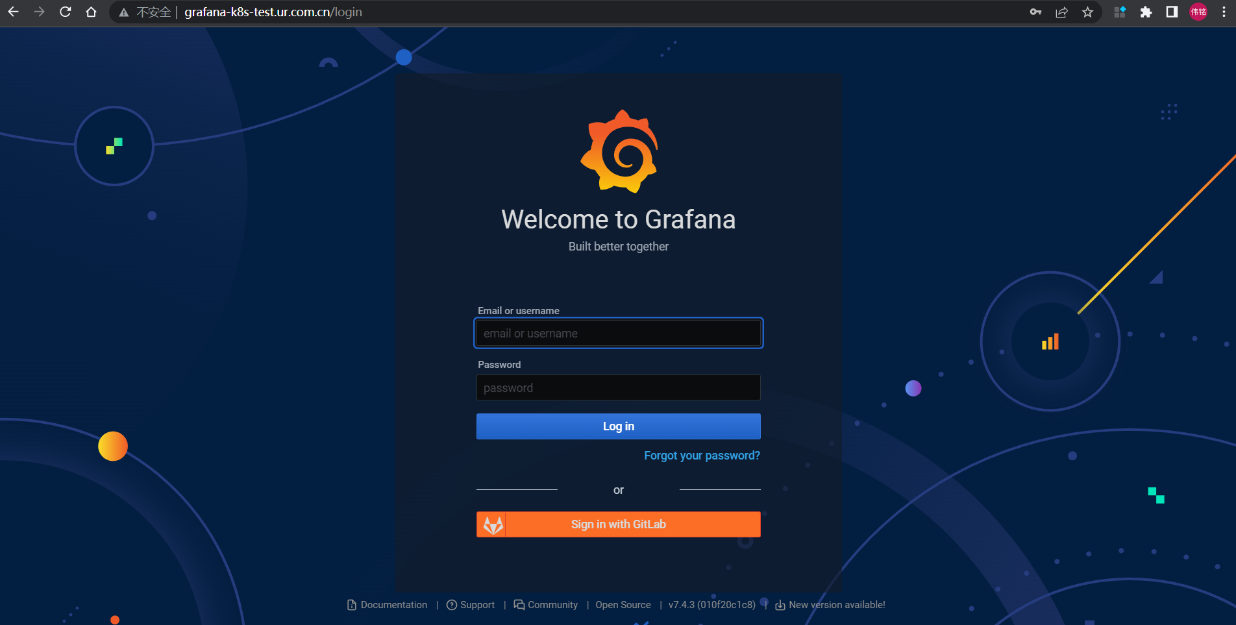Click the browser forward arrow
This screenshot has width=1236, height=625.
(x=39, y=12)
